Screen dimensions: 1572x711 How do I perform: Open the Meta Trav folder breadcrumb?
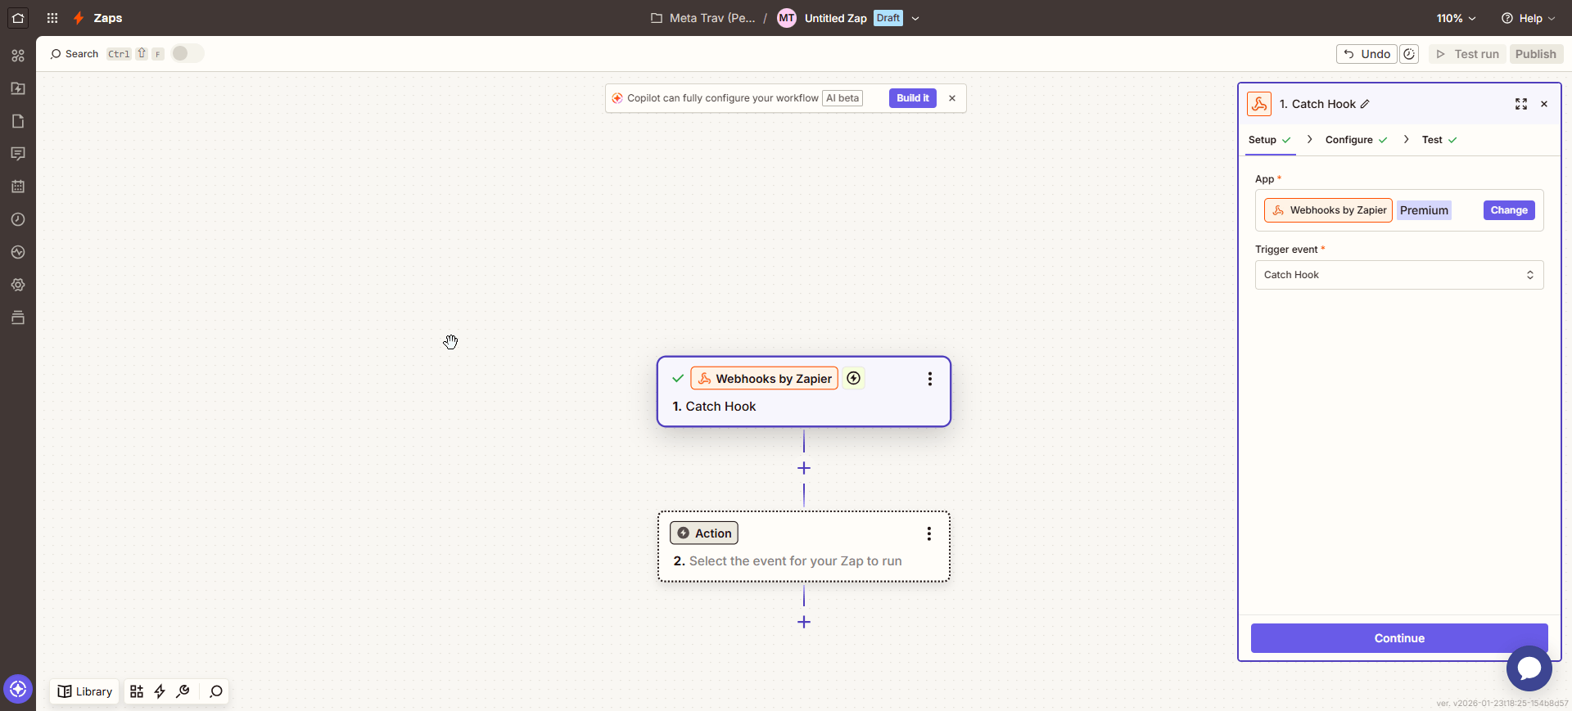(x=702, y=18)
